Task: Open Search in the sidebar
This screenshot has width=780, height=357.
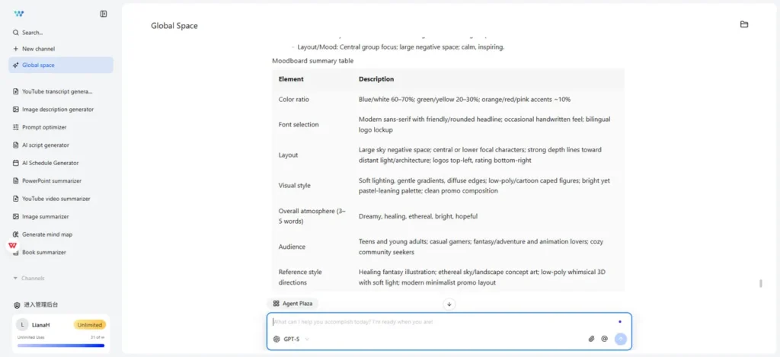Action: (x=33, y=33)
